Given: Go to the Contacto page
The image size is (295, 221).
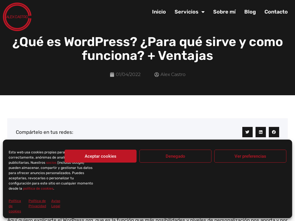Looking at the screenshot, I should pos(276,12).
